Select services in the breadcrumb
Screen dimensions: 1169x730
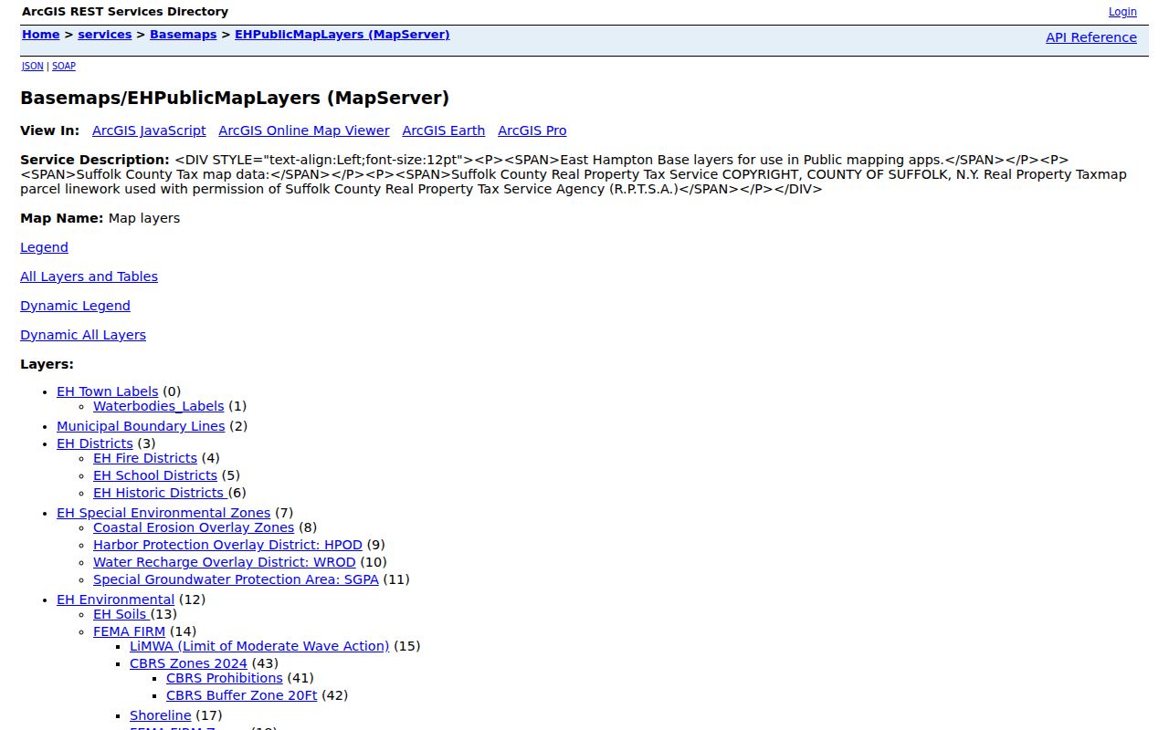[105, 35]
